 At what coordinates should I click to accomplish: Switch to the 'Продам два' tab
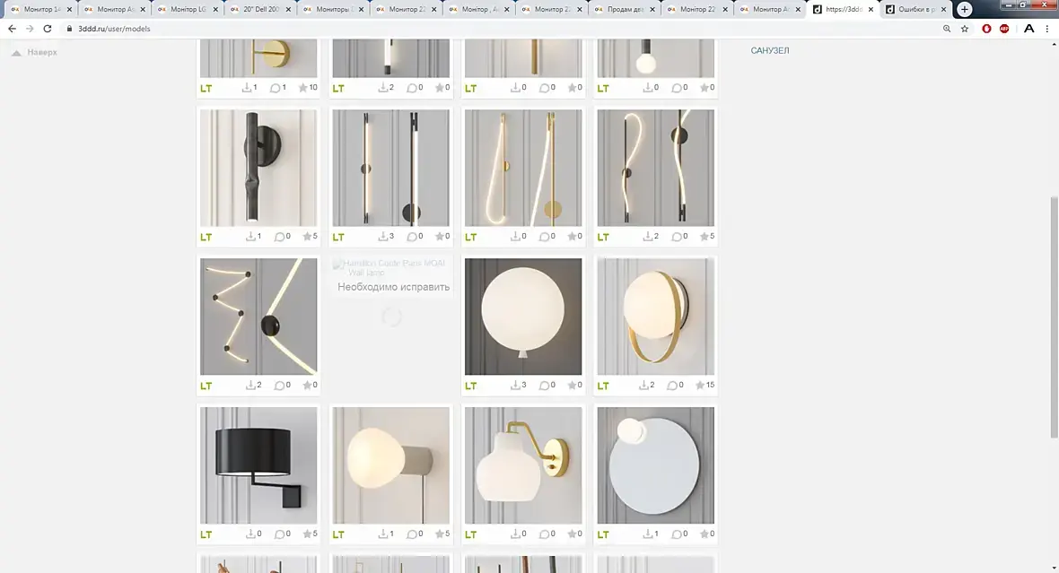(x=625, y=10)
